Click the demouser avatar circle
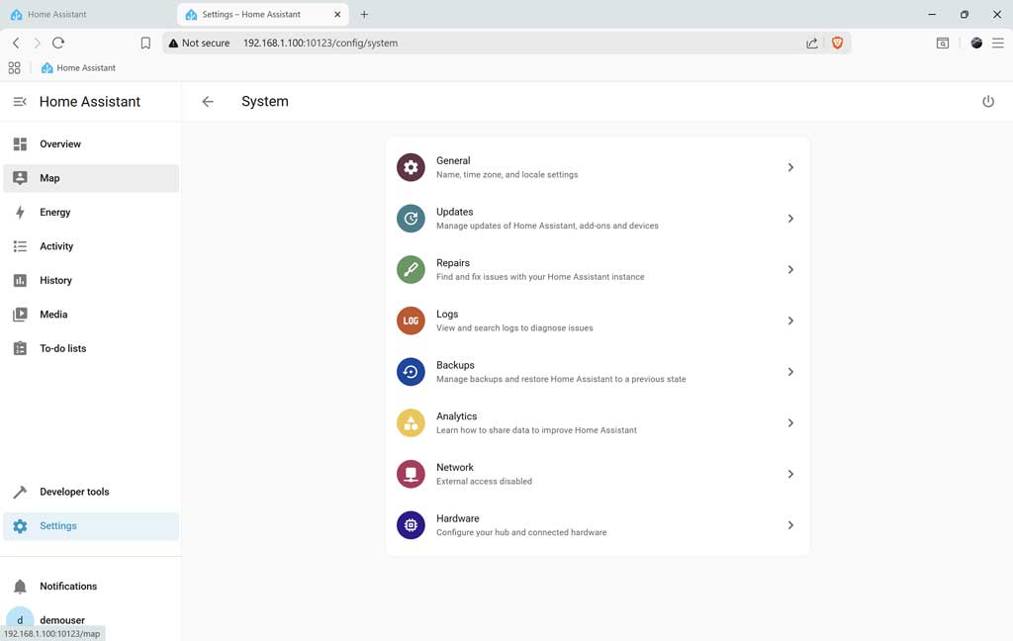This screenshot has height=641, width=1013. click(20, 619)
